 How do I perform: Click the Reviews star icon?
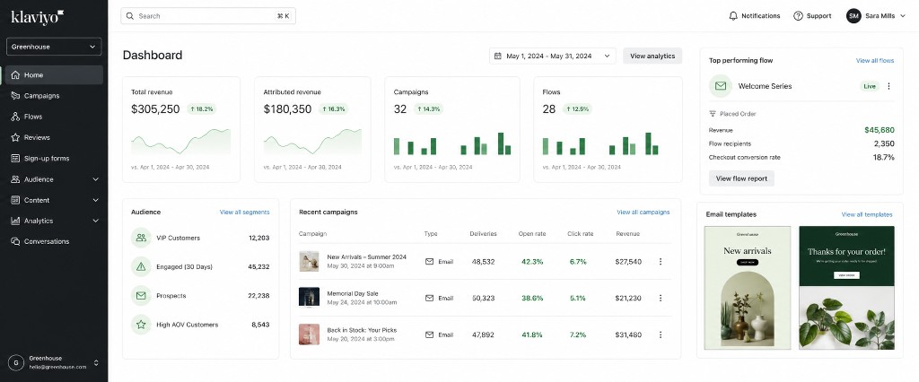coord(15,138)
